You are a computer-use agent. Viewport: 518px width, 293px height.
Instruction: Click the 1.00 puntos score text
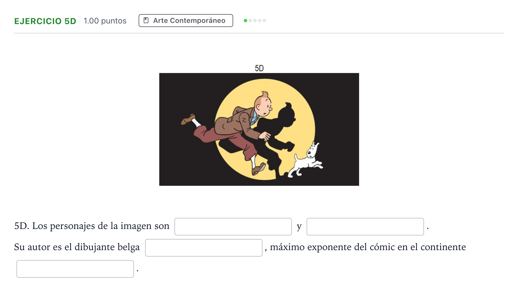coord(105,21)
